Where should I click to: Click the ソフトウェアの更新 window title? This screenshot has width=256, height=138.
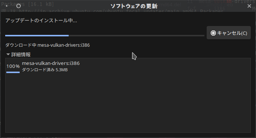pyautogui.click(x=134, y=6)
